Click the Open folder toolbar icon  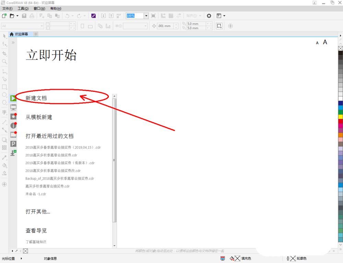click(12, 16)
